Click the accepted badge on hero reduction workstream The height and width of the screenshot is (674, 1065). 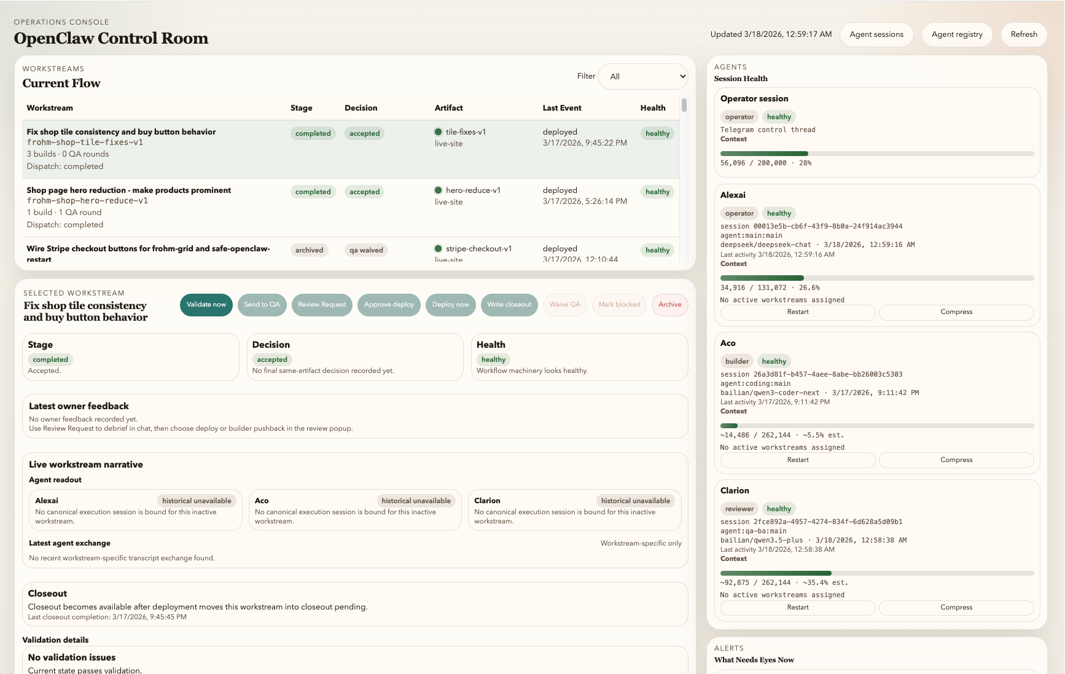(x=364, y=192)
